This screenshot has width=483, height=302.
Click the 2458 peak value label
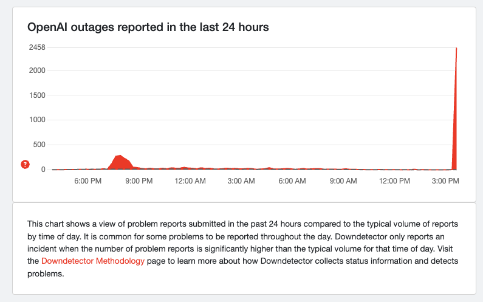pyautogui.click(x=36, y=47)
